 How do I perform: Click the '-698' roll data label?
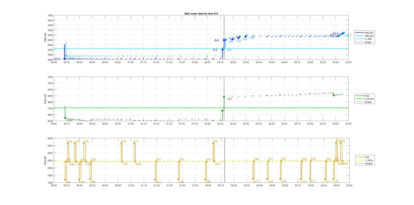[x=138, y=164]
